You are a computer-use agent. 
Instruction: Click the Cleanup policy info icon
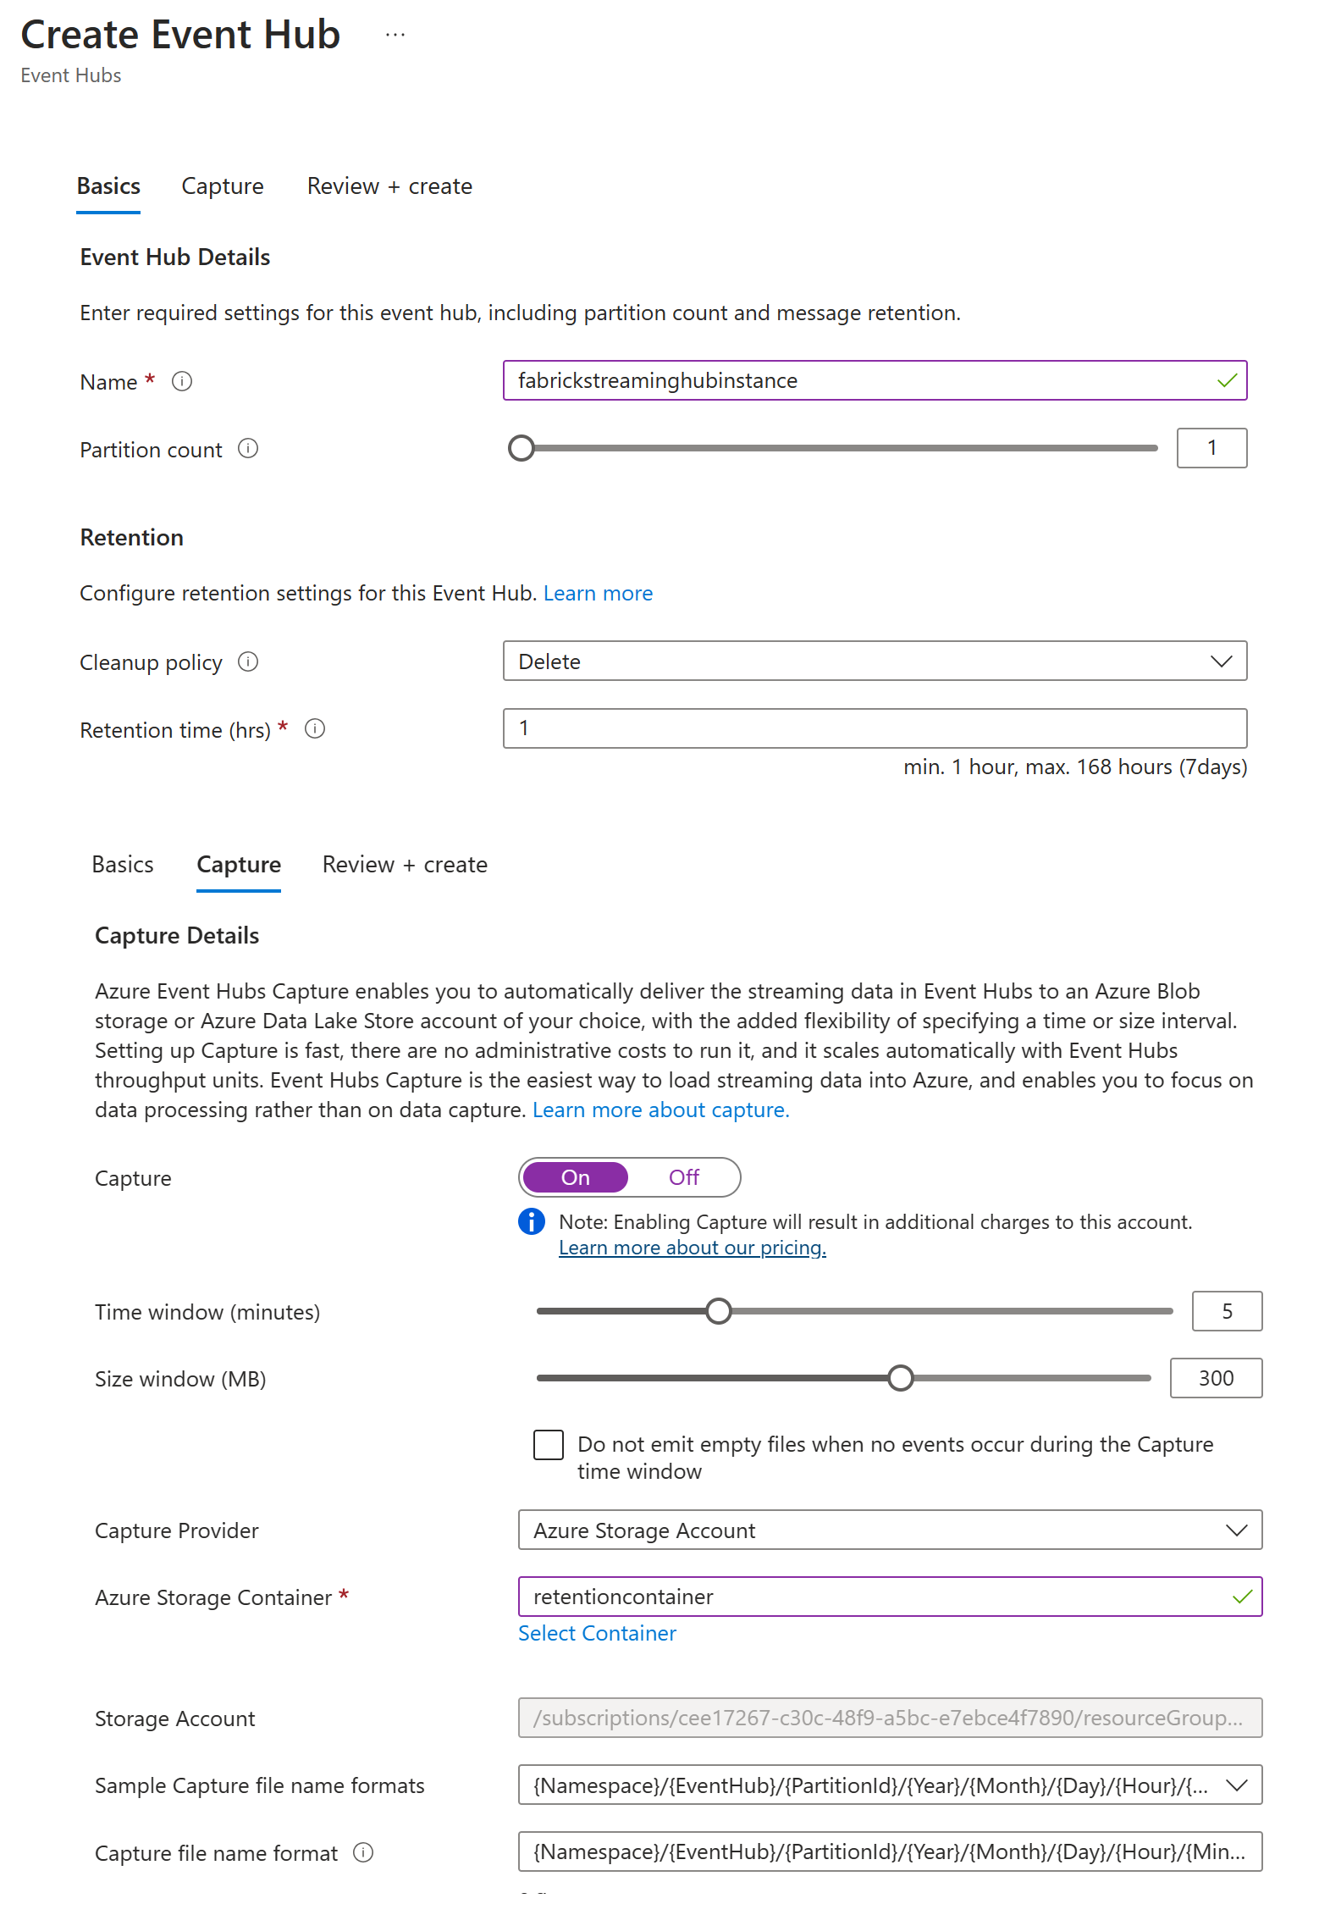point(248,661)
